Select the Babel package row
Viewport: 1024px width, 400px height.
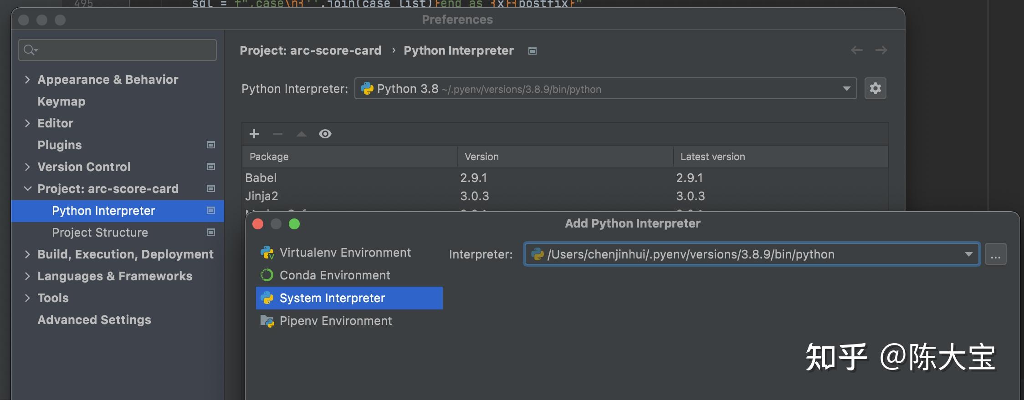(346, 178)
